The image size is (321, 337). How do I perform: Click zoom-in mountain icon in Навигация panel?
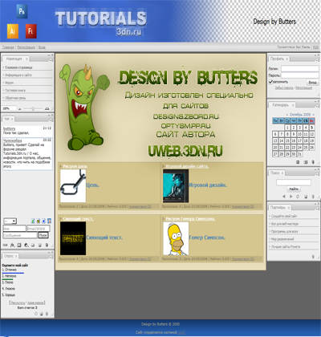(x=47, y=108)
